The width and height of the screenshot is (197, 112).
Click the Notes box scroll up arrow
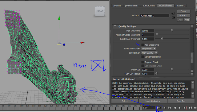pyautogui.click(x=193, y=82)
